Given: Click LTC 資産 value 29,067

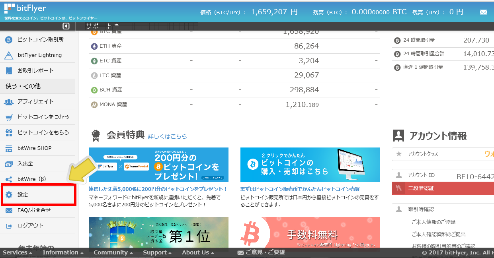Looking at the screenshot, I should [307, 76].
